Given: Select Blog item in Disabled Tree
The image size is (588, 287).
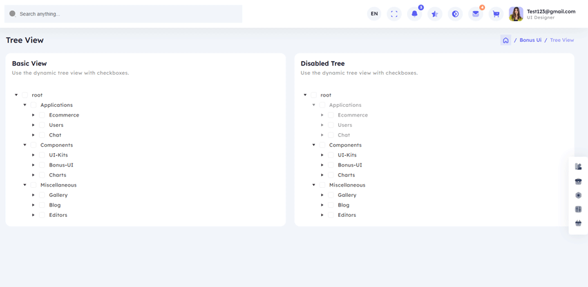Looking at the screenshot, I should coord(343,205).
